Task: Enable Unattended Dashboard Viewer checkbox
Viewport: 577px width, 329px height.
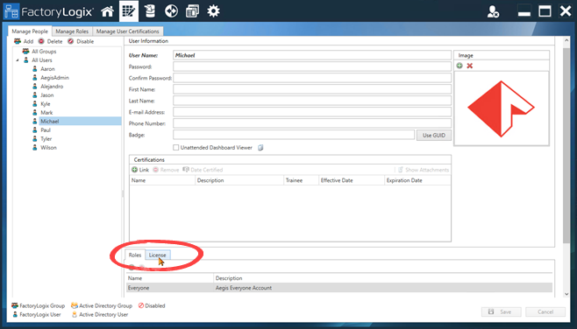Action: click(x=176, y=148)
